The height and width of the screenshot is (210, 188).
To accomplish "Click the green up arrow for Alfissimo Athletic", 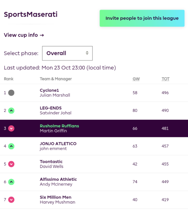I will click(11, 182).
